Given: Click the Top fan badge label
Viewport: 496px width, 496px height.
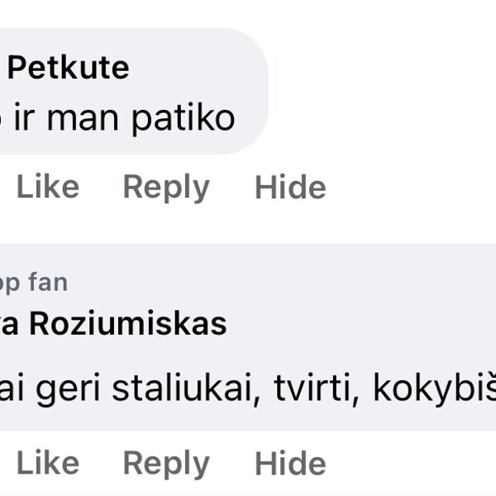Looking at the screenshot, I should (x=33, y=283).
